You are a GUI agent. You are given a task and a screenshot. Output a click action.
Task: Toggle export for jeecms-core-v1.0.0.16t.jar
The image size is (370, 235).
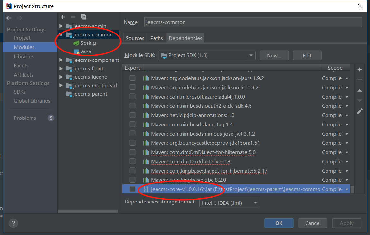133,189
